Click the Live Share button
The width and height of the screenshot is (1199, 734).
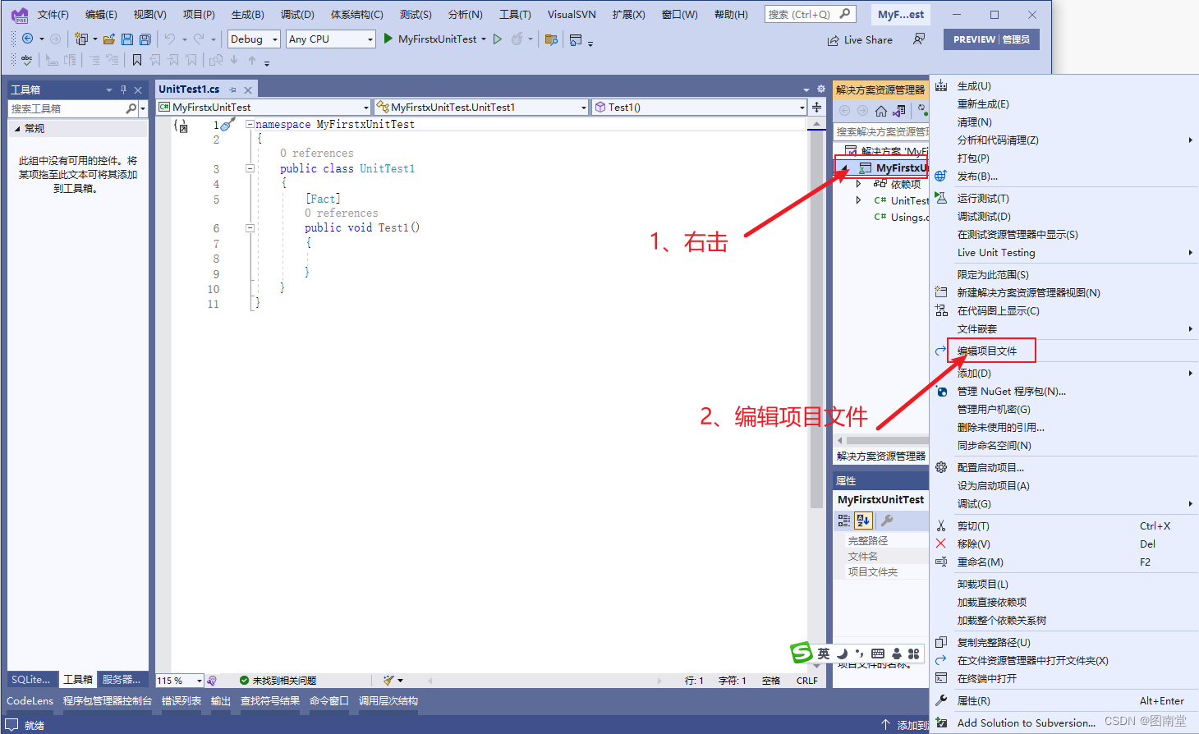(x=860, y=39)
